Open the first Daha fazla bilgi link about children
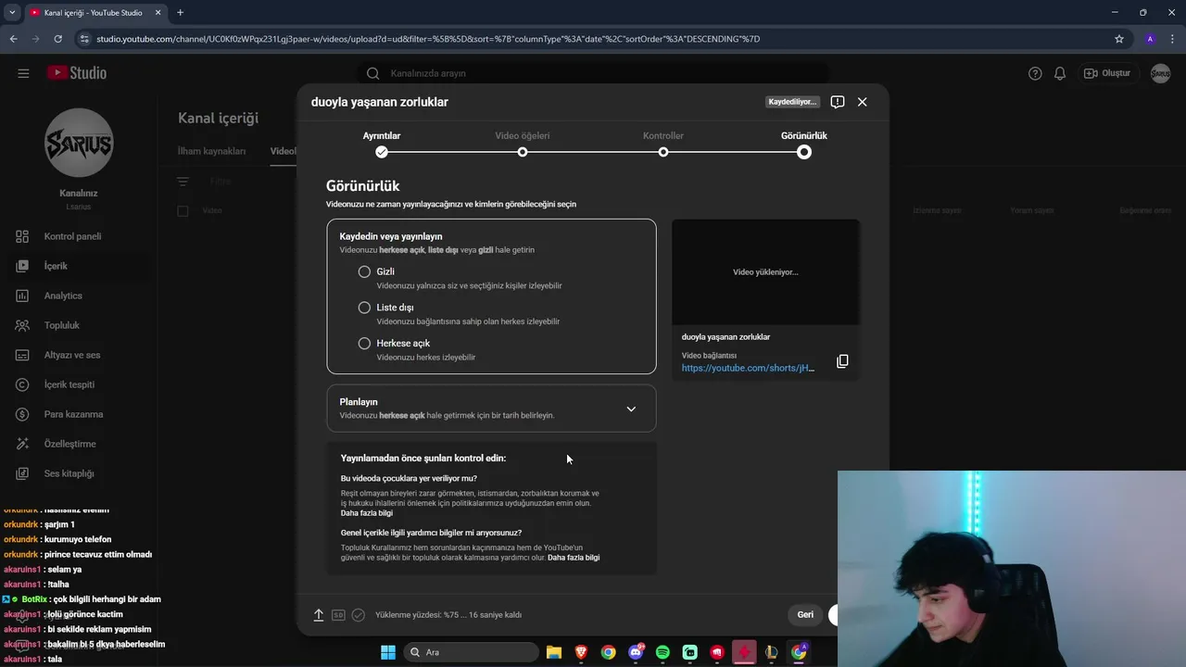 [367, 513]
